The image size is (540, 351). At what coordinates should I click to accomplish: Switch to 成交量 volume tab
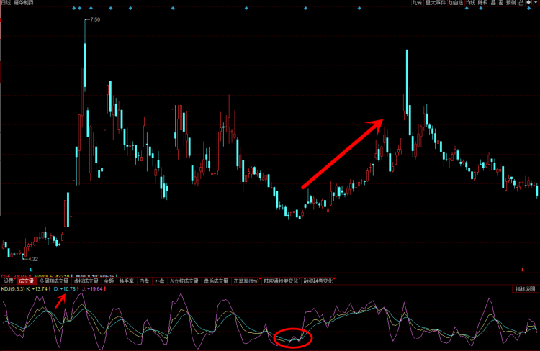coord(27,281)
